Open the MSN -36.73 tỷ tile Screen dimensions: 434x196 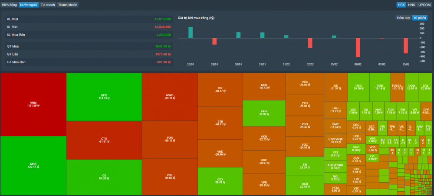pos(264,86)
